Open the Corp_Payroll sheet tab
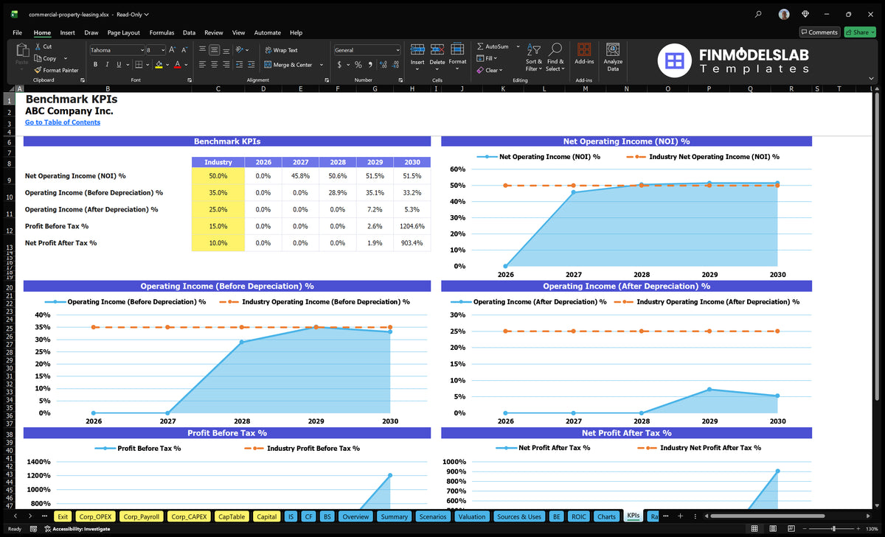 [141, 516]
